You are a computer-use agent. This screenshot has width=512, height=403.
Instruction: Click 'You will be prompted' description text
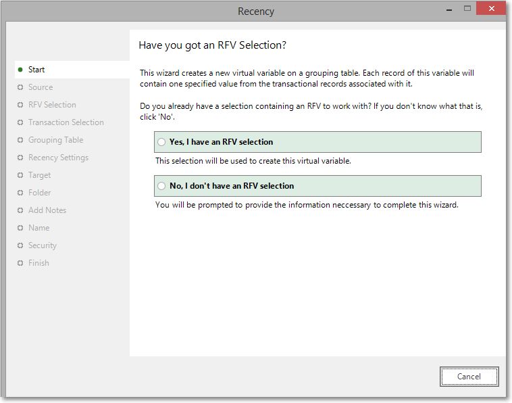307,205
